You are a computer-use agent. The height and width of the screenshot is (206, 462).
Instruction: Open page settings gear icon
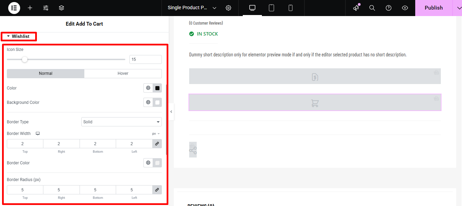click(228, 8)
